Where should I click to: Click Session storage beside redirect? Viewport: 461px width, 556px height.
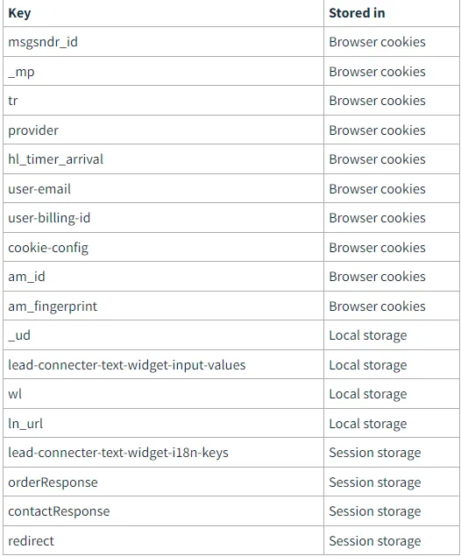(x=375, y=541)
